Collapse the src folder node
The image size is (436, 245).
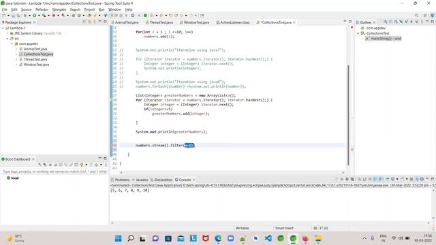click(7, 39)
